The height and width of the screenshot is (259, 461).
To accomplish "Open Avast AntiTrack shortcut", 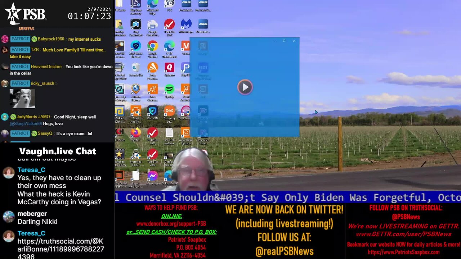I will click(136, 114).
